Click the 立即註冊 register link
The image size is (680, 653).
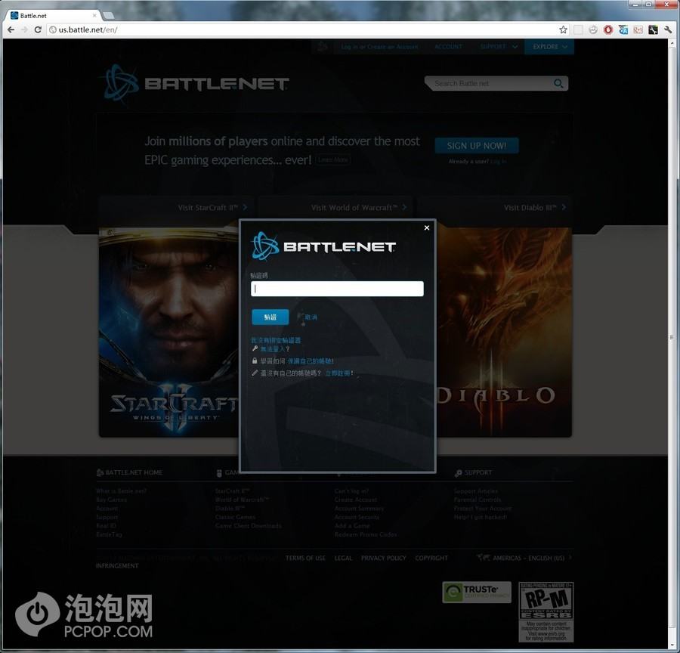point(337,373)
